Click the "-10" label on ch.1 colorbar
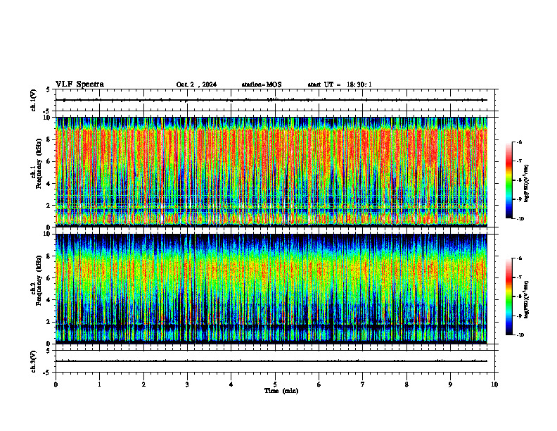 (520, 219)
